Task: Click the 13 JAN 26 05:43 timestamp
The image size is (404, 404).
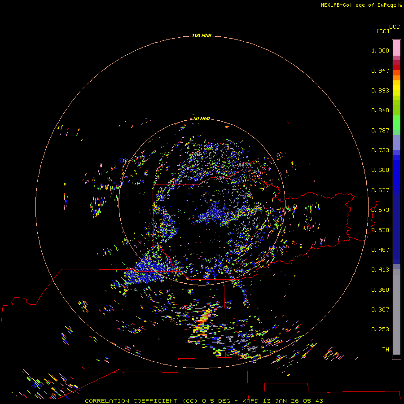Action: tap(293, 401)
